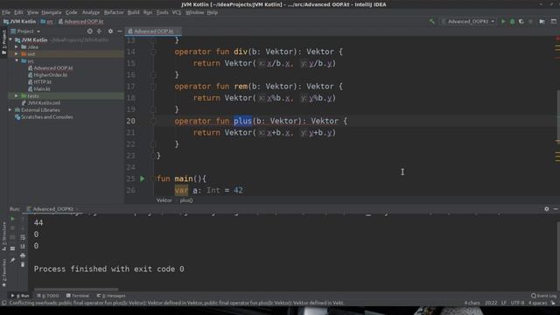The image size is (560, 315).
Task: Open the Event Log from the status bar
Action: 543,296
